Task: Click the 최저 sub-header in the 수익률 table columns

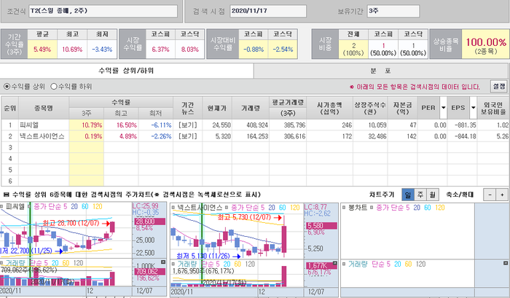Action: [155, 113]
